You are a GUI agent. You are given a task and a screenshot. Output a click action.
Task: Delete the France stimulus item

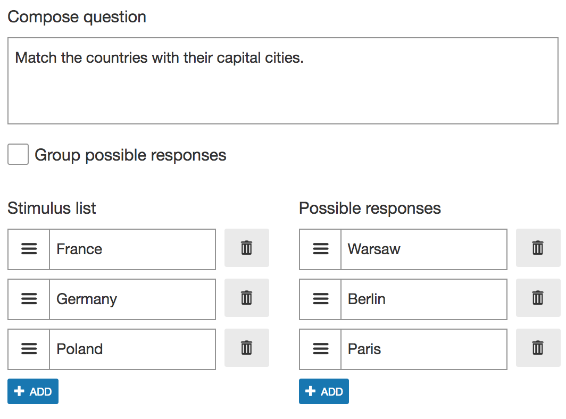click(x=246, y=248)
